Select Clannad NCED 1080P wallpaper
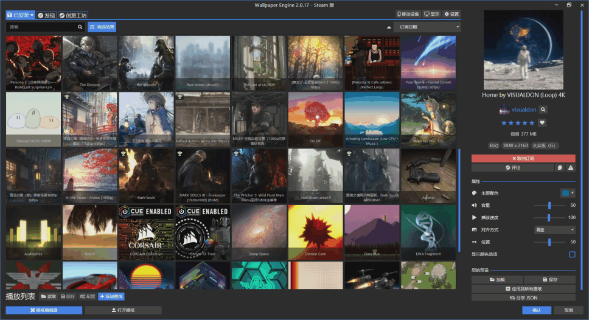 [x=33, y=119]
